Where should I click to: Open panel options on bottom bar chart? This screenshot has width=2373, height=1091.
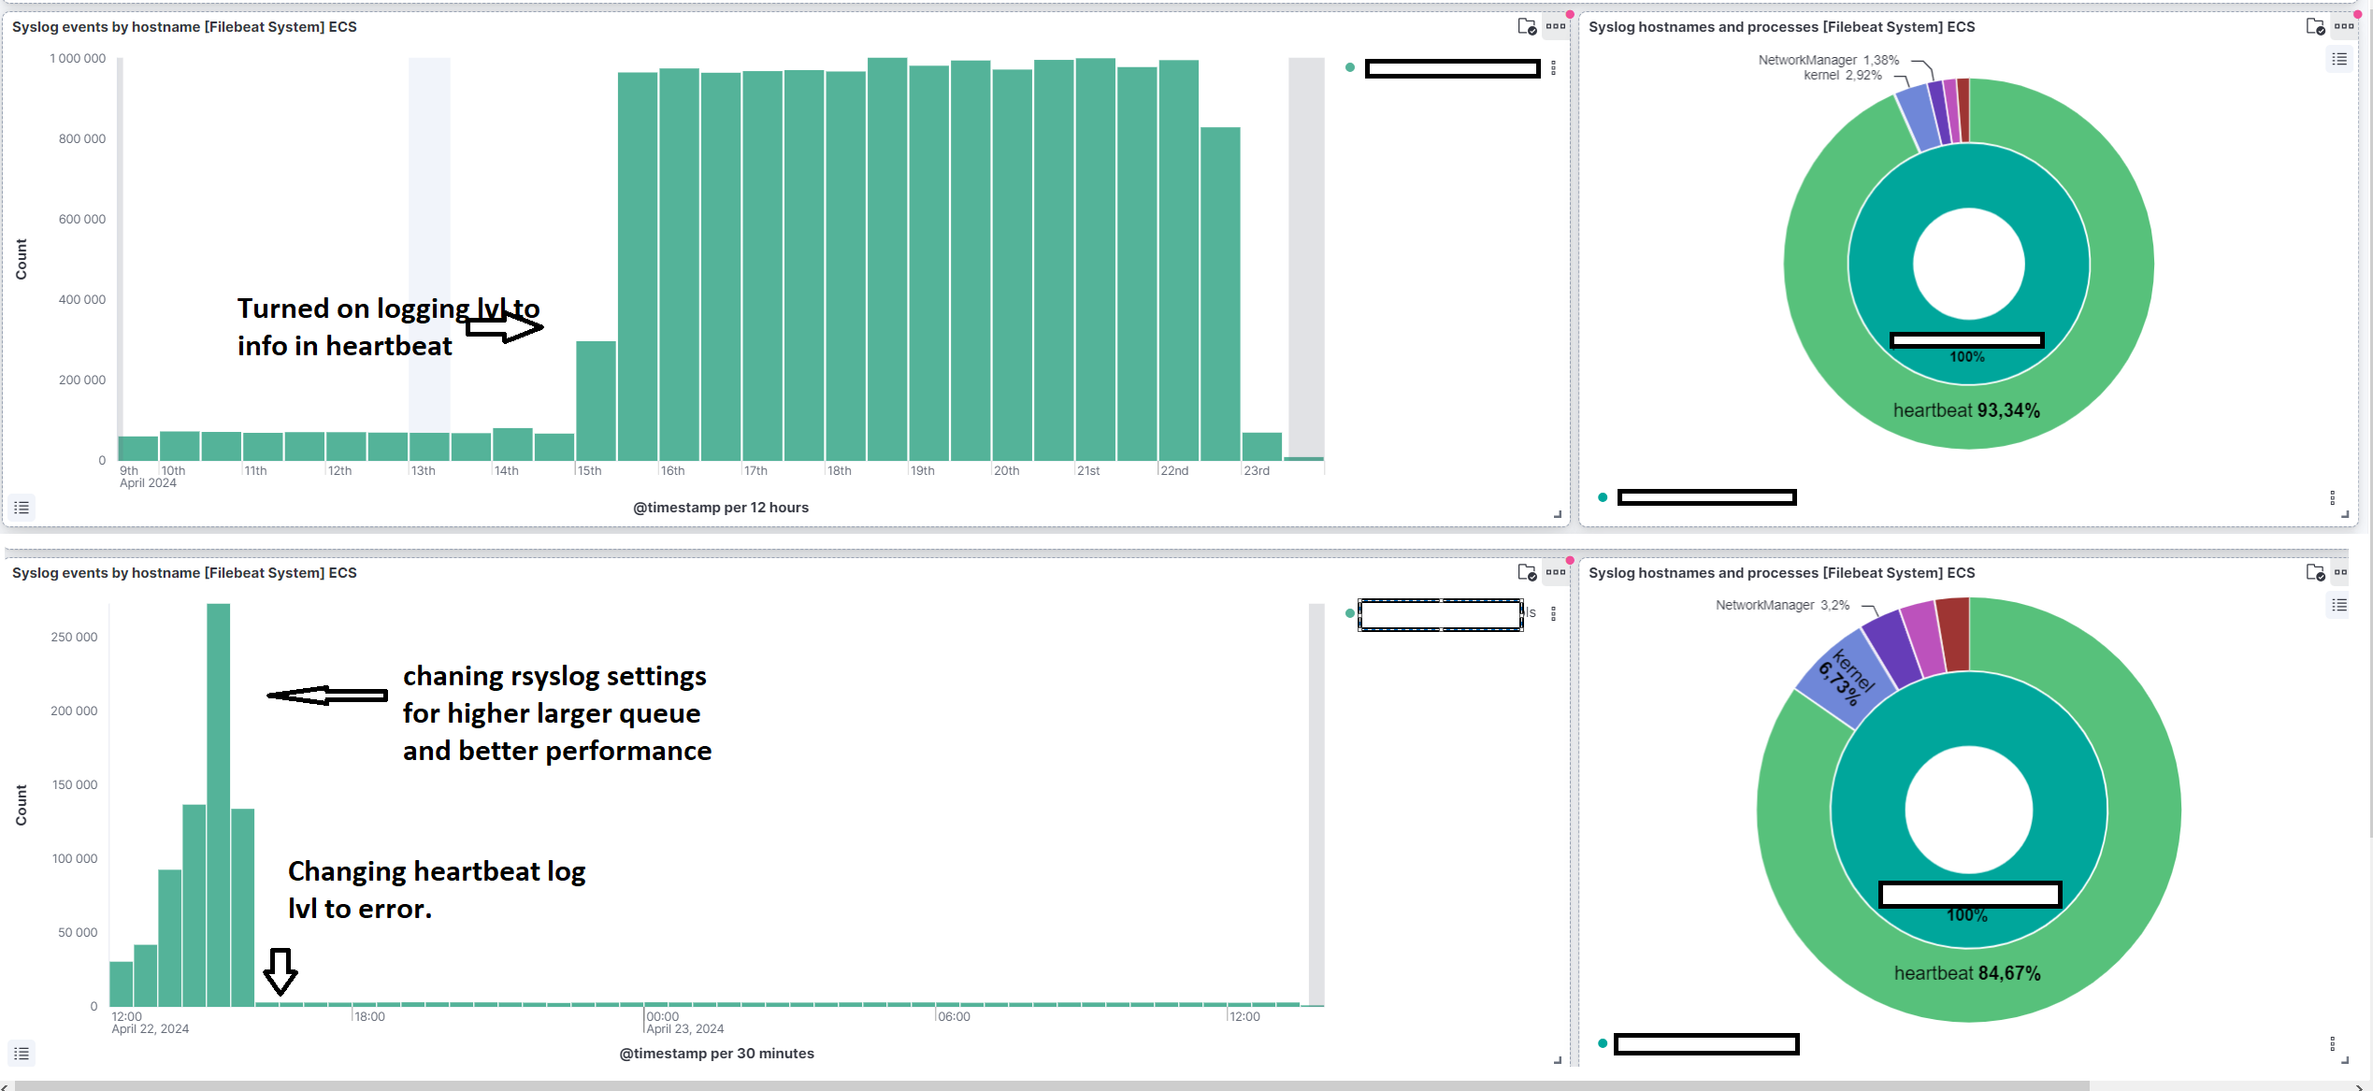(1555, 572)
